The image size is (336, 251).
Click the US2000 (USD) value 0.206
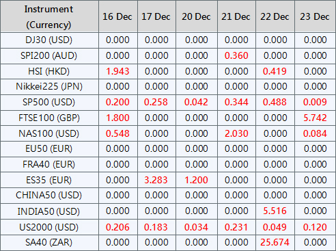117,227
